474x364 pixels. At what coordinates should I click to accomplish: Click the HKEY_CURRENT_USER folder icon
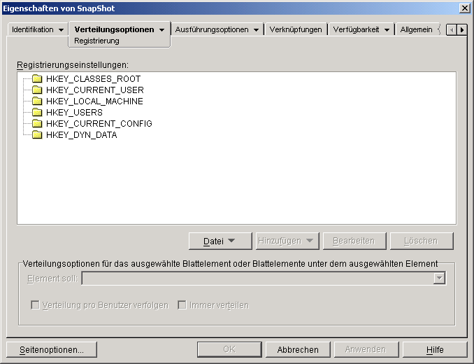[x=37, y=90]
